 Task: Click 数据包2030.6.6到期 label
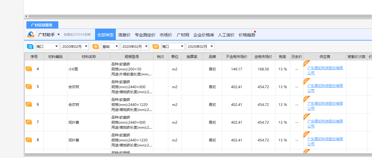pos(77,35)
